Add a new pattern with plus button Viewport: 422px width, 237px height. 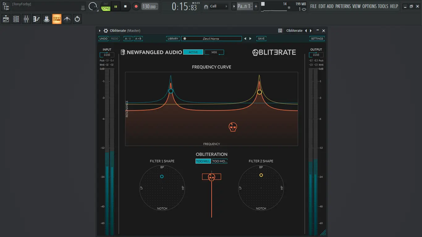pyautogui.click(x=256, y=6)
